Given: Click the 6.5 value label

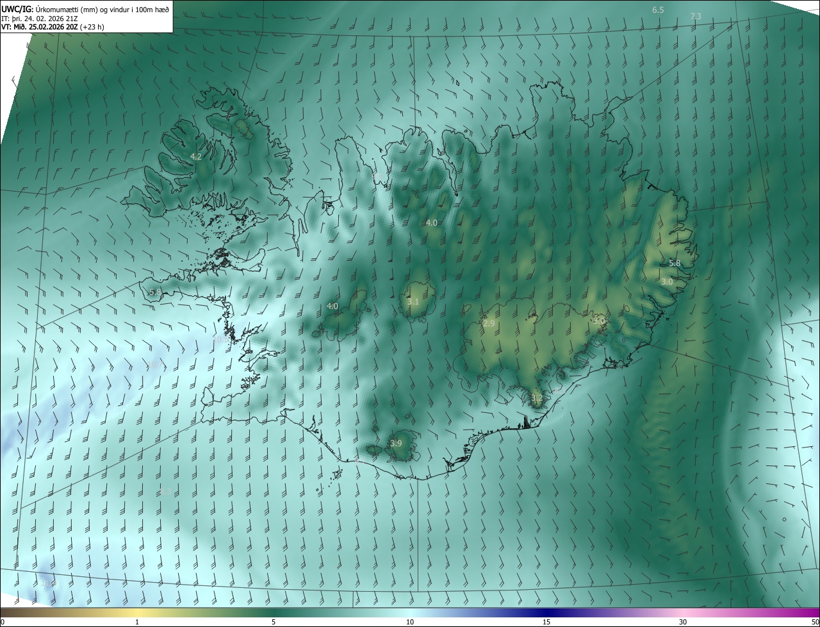Looking at the screenshot, I should pos(658,10).
